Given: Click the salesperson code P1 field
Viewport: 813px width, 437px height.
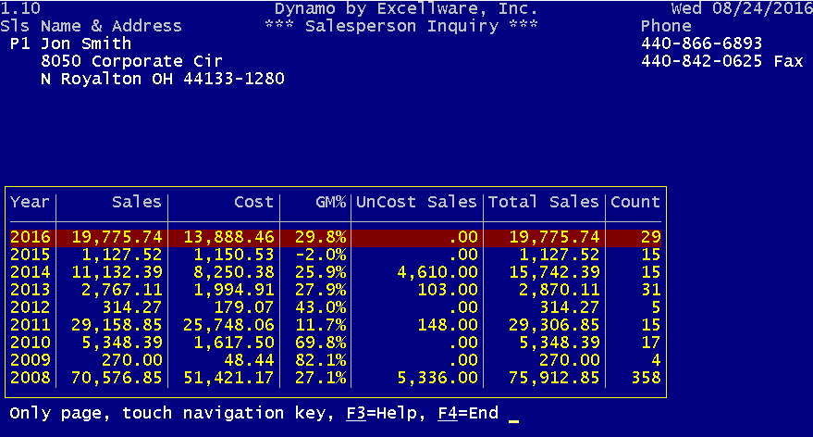Looking at the screenshot, I should (19, 44).
